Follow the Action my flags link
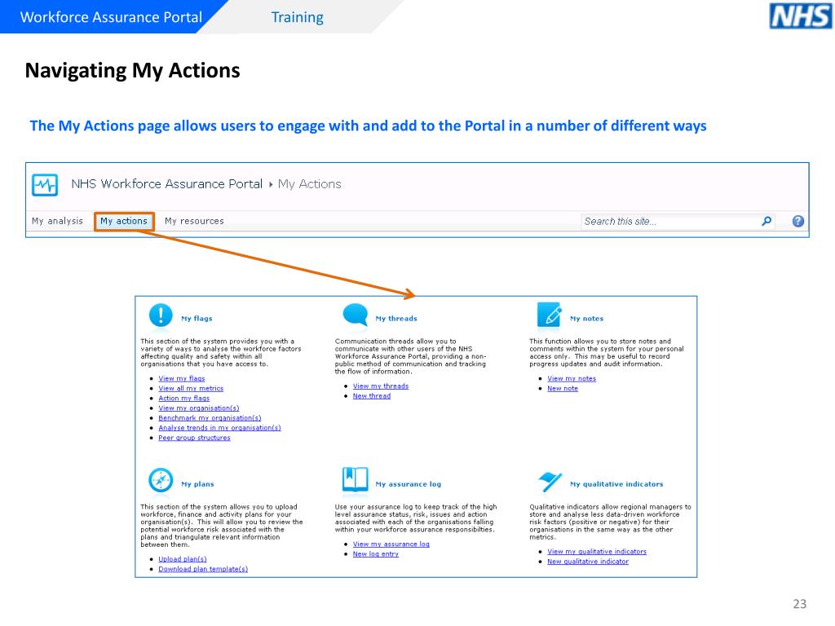Viewport: 835px width, 626px height. [183, 398]
